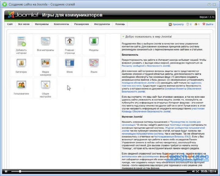Open Рассылку сообщений о безопасности Joomla! link
Image resolution: width=220 pixels, height=176 pixels.
click(x=146, y=66)
